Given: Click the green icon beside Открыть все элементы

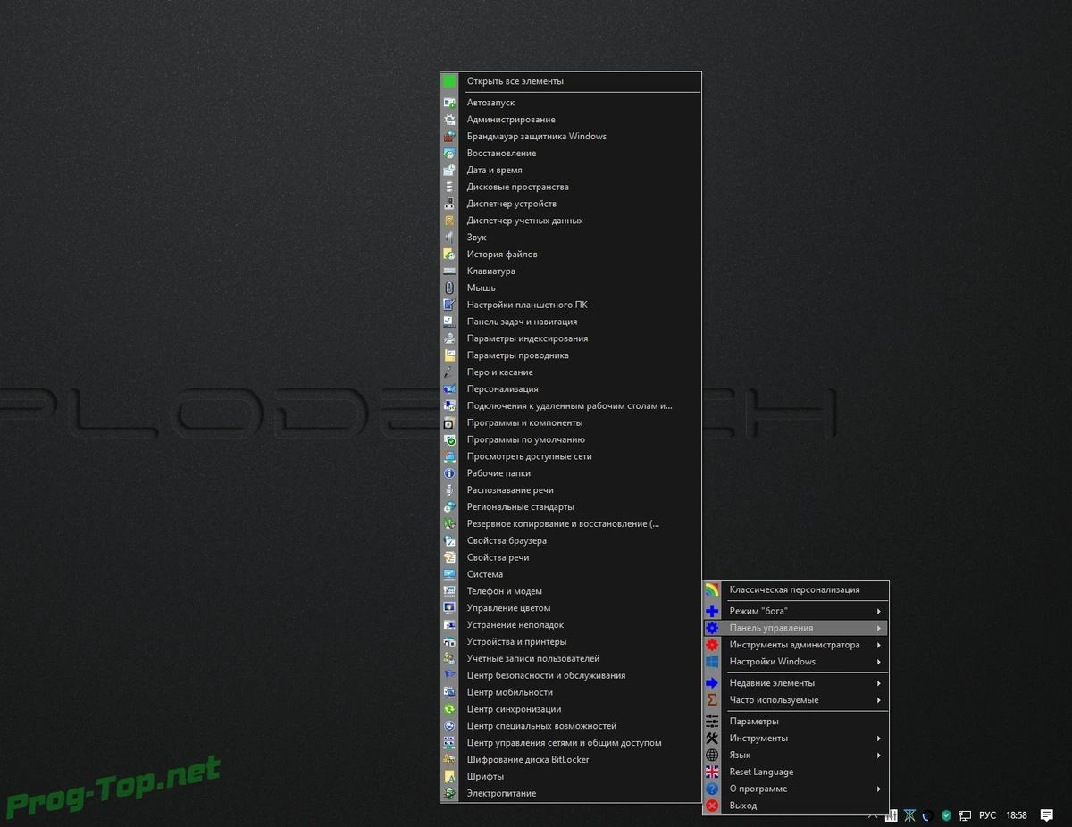Looking at the screenshot, I should pos(449,81).
